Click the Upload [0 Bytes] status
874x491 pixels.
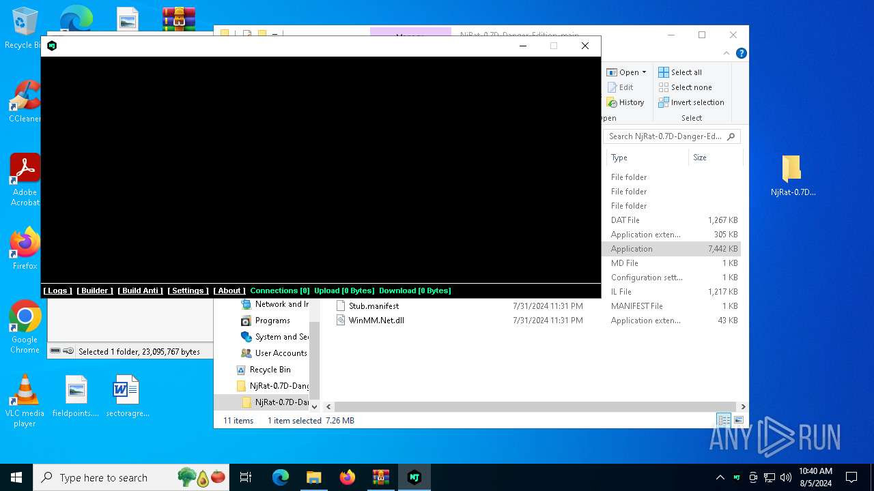tap(344, 291)
